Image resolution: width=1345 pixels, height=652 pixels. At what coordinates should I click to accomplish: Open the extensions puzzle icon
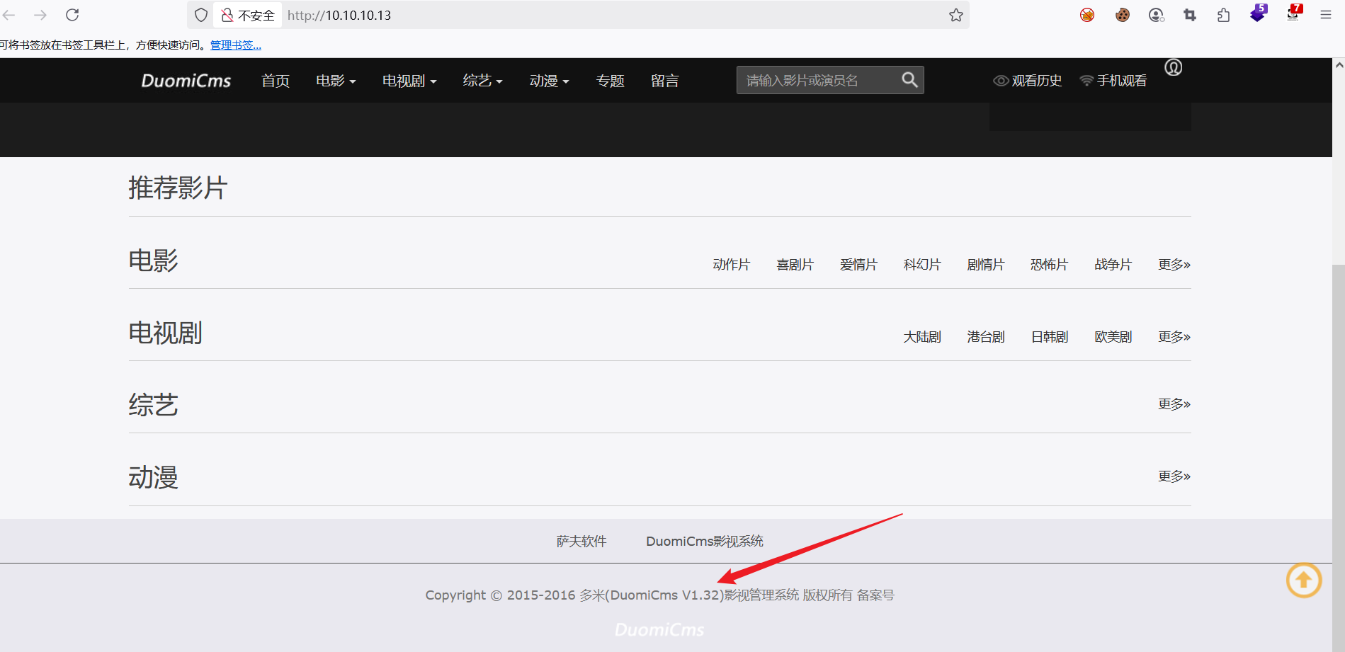(x=1224, y=15)
